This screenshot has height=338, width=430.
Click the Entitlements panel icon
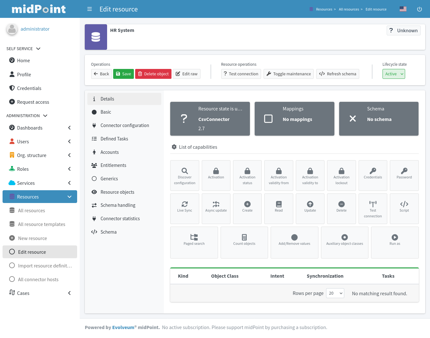pos(94,165)
